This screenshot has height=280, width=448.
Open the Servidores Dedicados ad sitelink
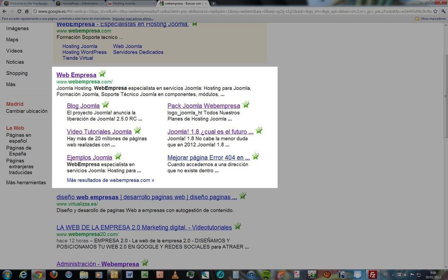[138, 52]
